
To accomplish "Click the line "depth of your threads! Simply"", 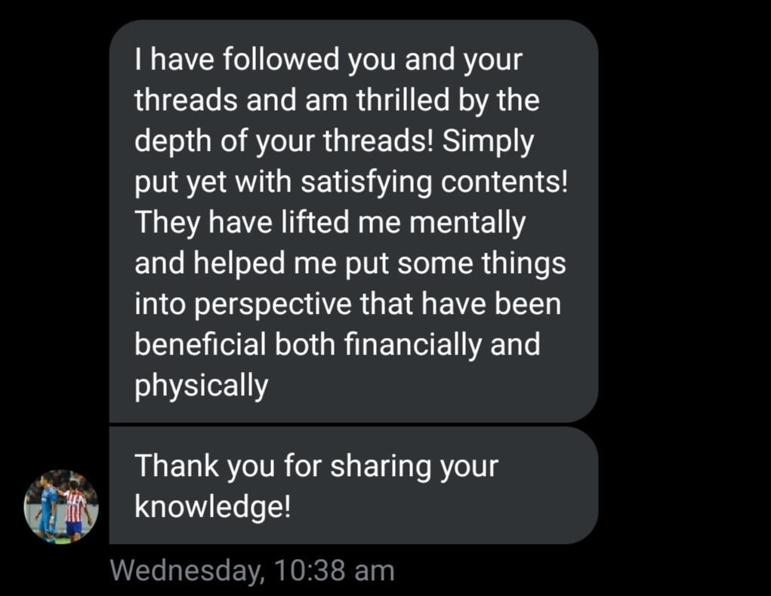I will (333, 141).
